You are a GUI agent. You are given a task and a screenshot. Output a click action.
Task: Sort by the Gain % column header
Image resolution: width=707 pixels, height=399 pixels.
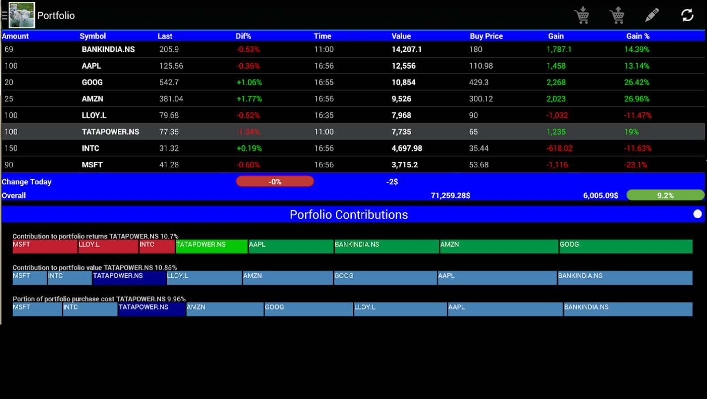pyautogui.click(x=637, y=36)
